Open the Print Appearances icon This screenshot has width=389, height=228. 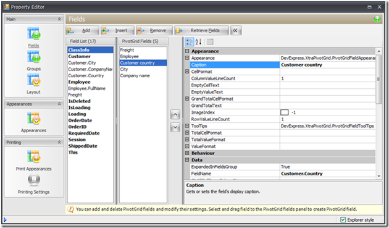click(34, 157)
